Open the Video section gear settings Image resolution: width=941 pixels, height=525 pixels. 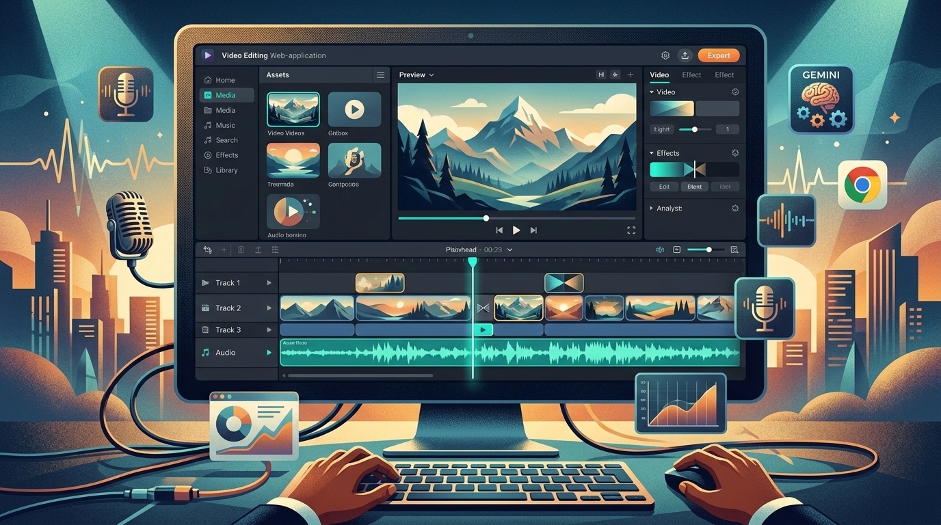tap(735, 92)
